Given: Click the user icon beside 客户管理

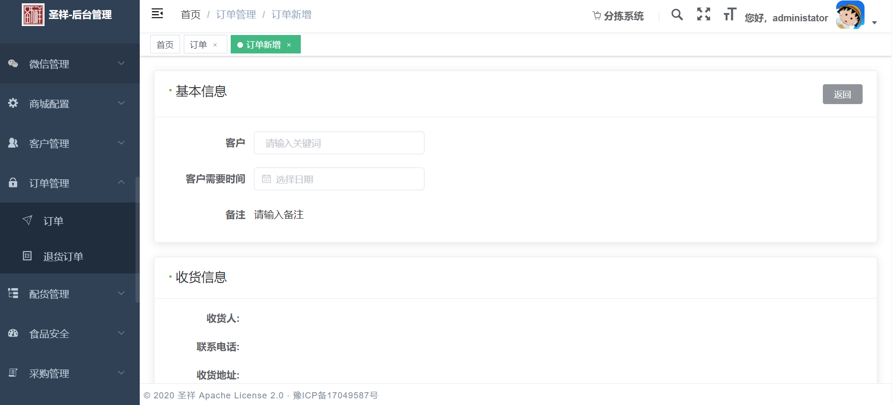Looking at the screenshot, I should click(x=13, y=143).
